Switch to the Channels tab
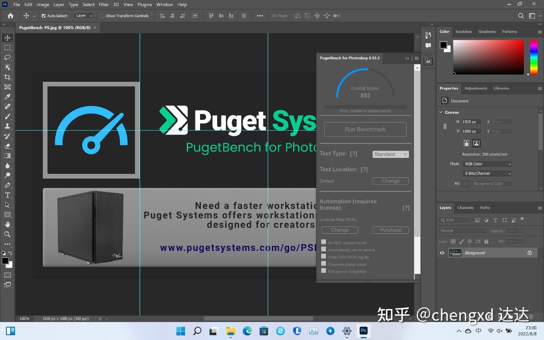This screenshot has height=340, width=544. click(x=465, y=208)
